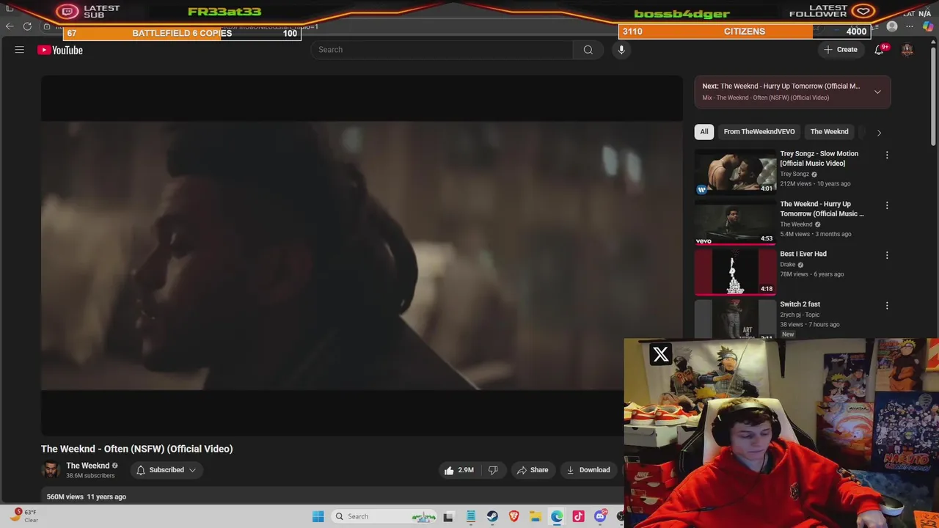Open Switch 2 fast thumbnail
The image size is (939, 528).
point(735,319)
